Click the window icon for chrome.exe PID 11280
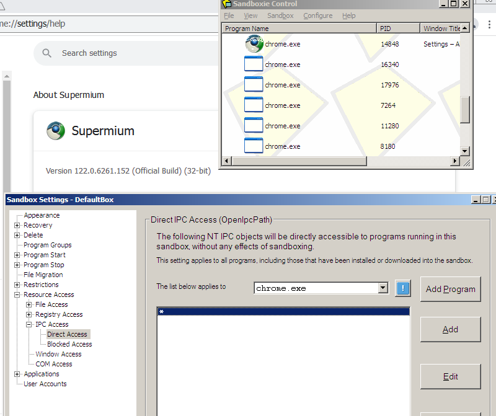The image size is (496, 416). 254,126
